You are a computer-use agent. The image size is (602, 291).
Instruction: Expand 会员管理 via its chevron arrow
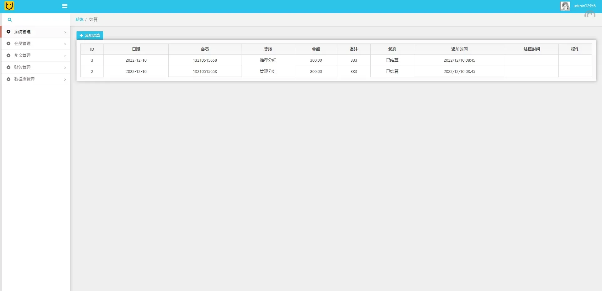[65, 44]
